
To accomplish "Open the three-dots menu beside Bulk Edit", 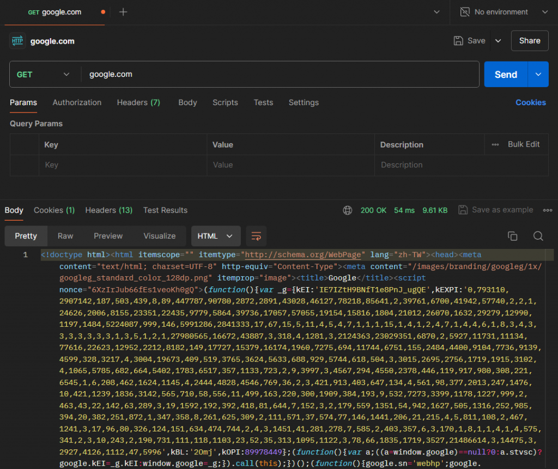I will 495,144.
